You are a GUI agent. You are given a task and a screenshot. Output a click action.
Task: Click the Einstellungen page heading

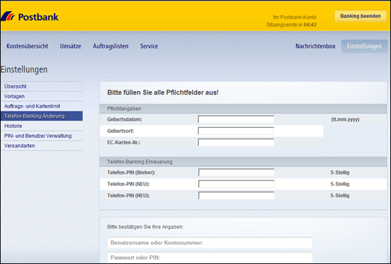pyautogui.click(x=24, y=70)
